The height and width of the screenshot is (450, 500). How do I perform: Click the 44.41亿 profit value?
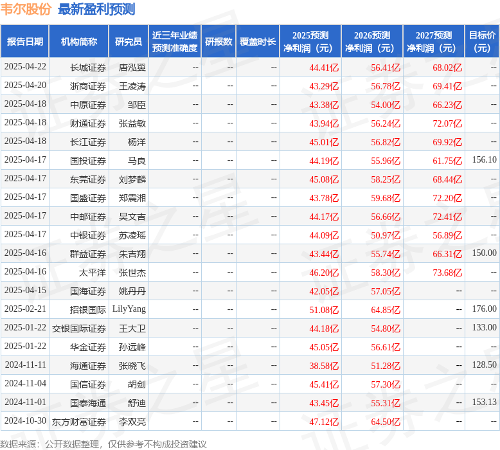point(324,67)
